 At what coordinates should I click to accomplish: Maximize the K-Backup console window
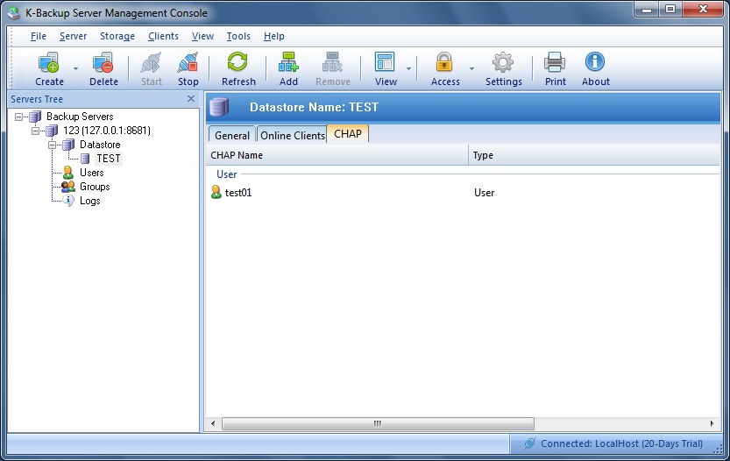pos(670,10)
